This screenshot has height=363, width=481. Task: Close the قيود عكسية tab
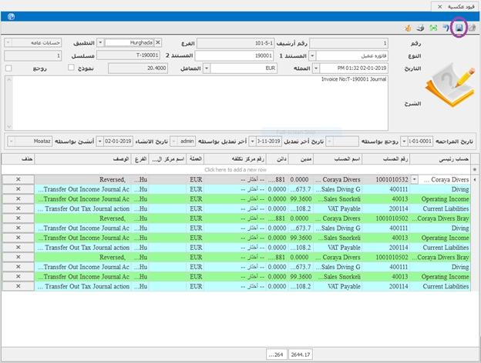(439, 5)
